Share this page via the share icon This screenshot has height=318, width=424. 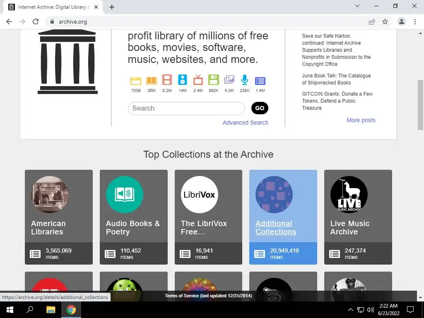coord(372,22)
